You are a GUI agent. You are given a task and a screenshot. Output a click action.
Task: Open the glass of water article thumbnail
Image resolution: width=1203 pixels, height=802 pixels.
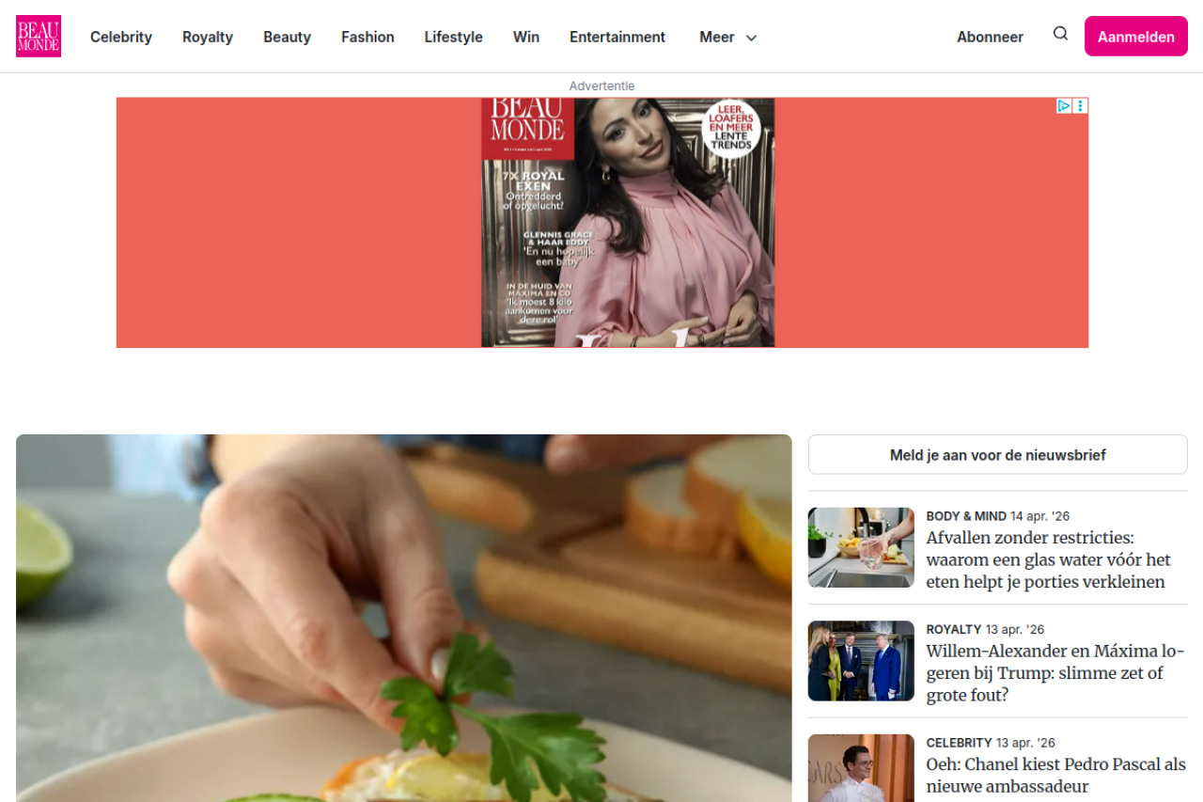(861, 548)
